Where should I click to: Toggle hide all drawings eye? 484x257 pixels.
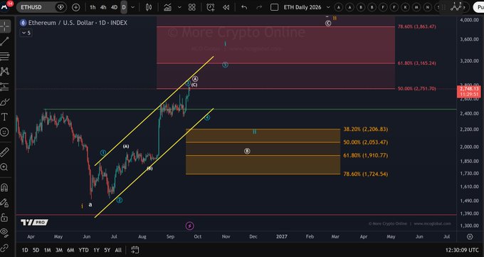(5, 232)
